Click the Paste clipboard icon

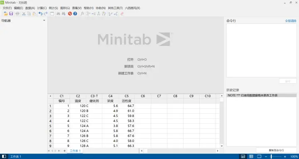click(34, 14)
